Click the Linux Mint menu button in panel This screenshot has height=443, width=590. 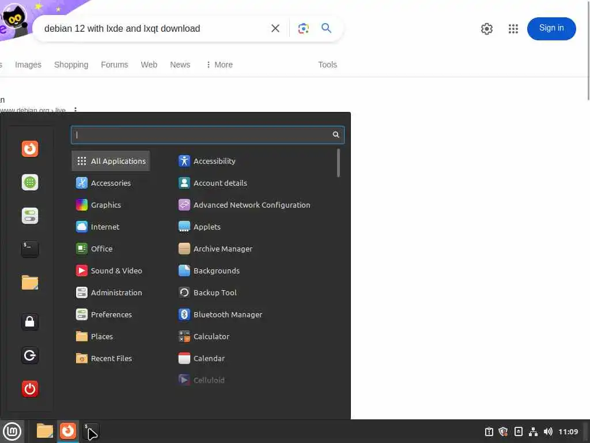[x=12, y=431]
